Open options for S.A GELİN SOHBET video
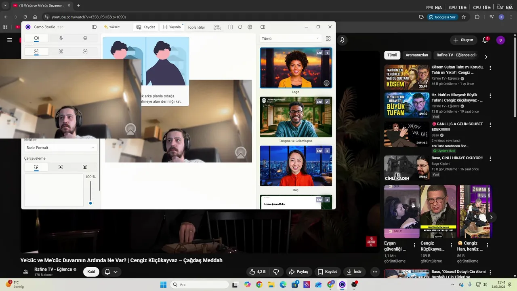 490,125
